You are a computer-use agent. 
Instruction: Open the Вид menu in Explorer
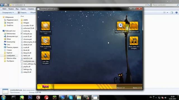tap(17, 9)
